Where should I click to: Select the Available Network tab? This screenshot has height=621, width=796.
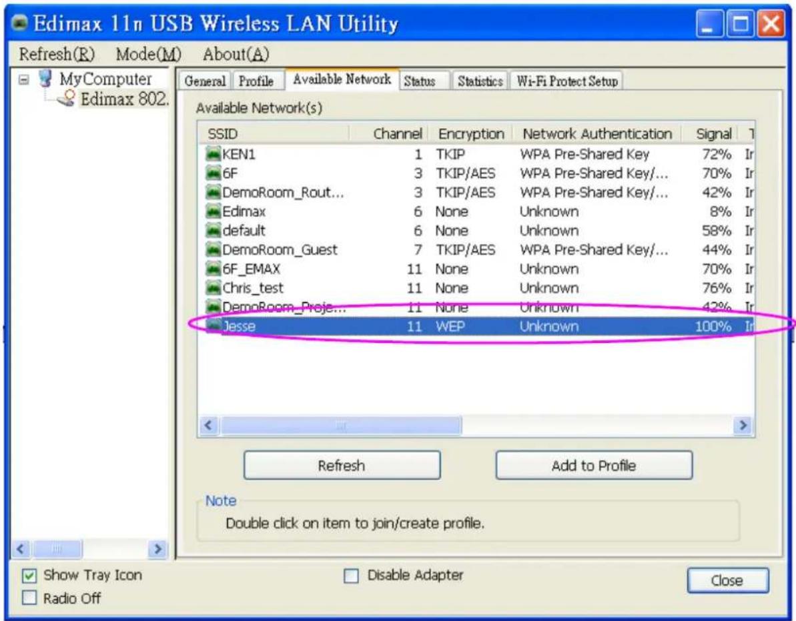pos(342,79)
